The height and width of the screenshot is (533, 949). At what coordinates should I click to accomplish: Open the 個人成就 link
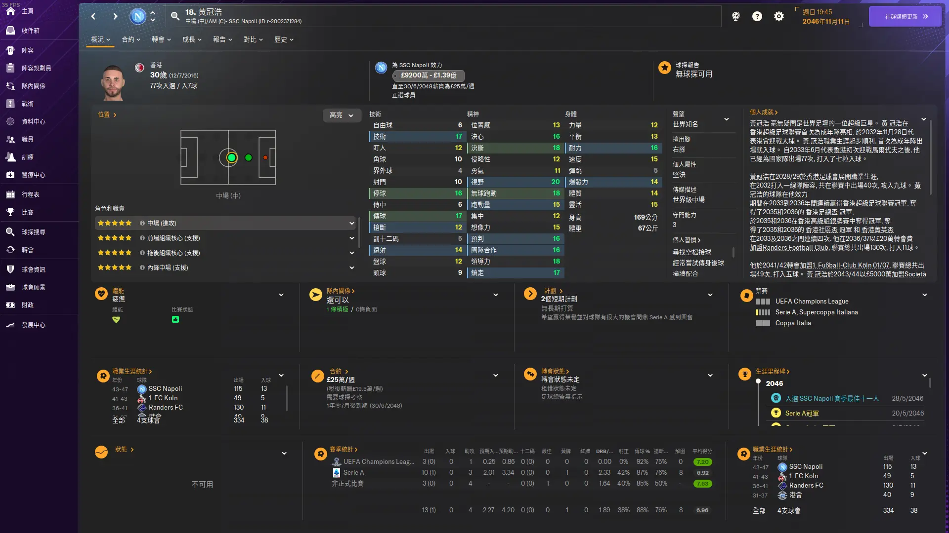pyautogui.click(x=764, y=113)
